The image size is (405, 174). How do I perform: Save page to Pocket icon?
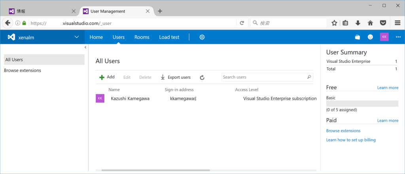tap(383, 23)
